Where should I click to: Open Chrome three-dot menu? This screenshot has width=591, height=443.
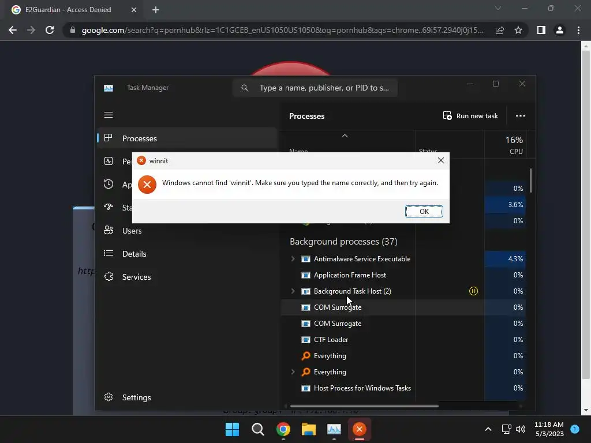pyautogui.click(x=578, y=30)
